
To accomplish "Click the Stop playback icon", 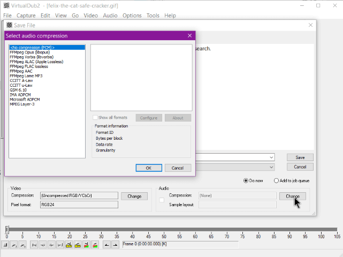I will (x=5, y=245).
